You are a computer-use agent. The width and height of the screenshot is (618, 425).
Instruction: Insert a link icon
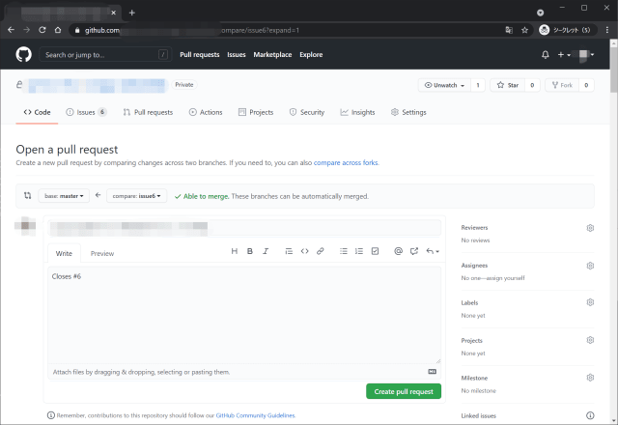[320, 251]
